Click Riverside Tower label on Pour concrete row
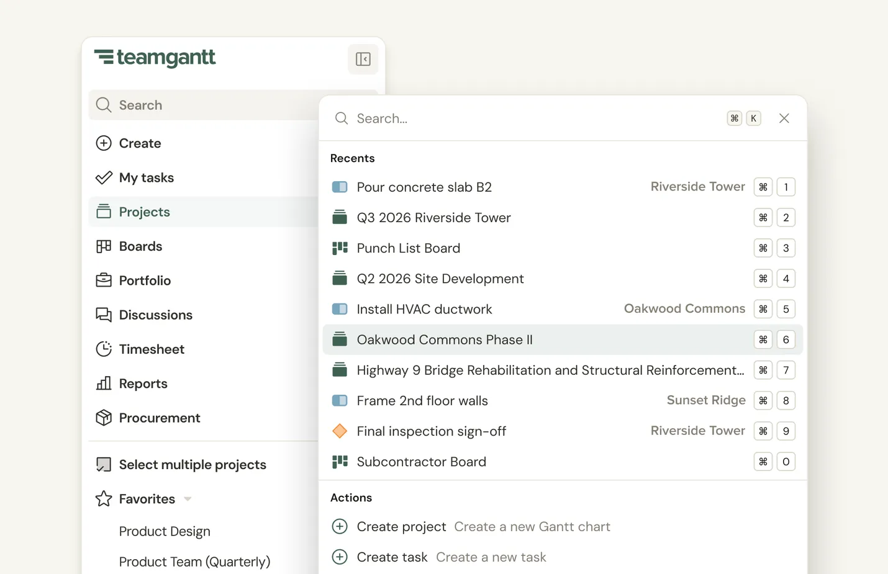 pos(697,187)
